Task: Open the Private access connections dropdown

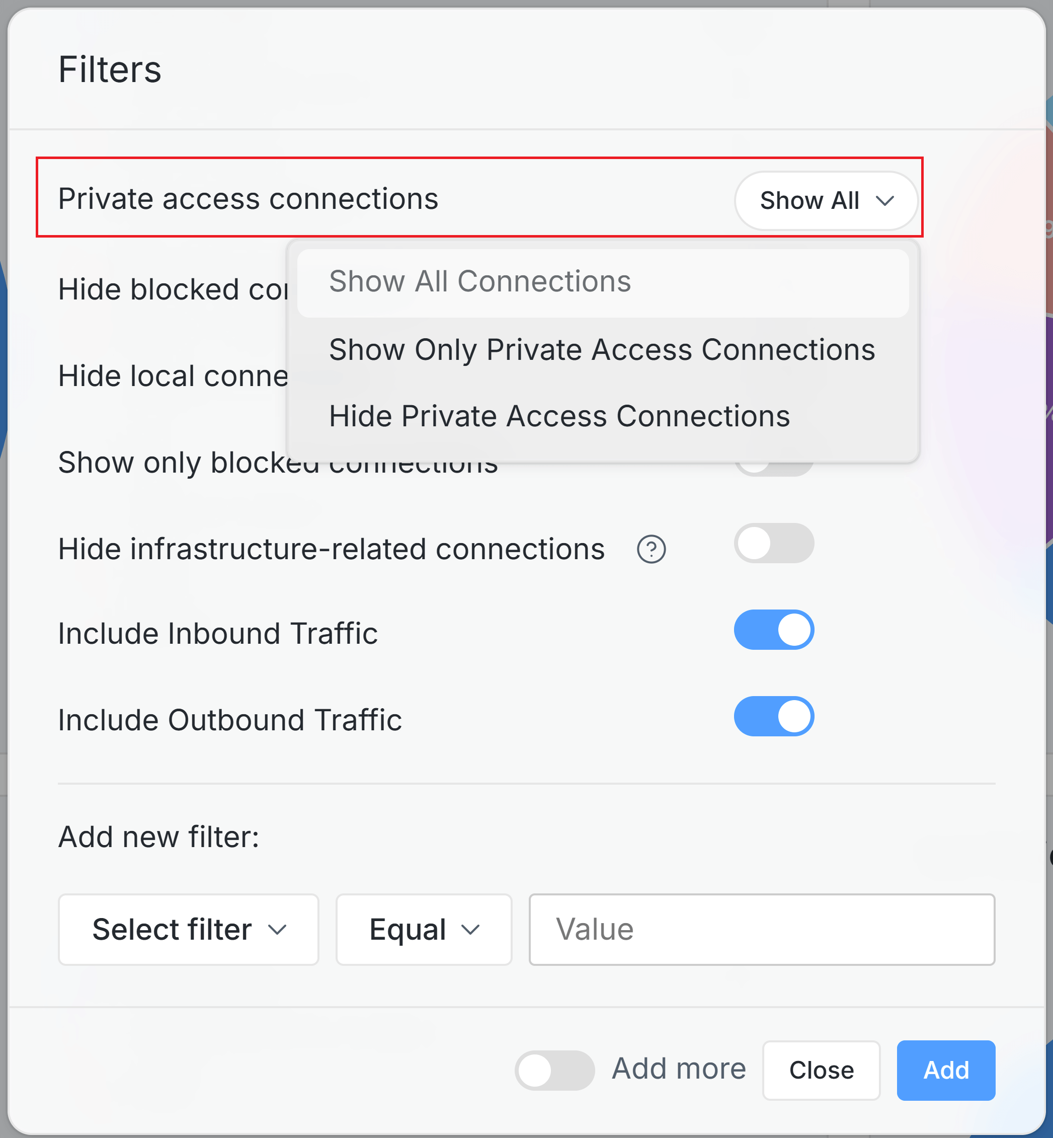Action: coord(826,201)
